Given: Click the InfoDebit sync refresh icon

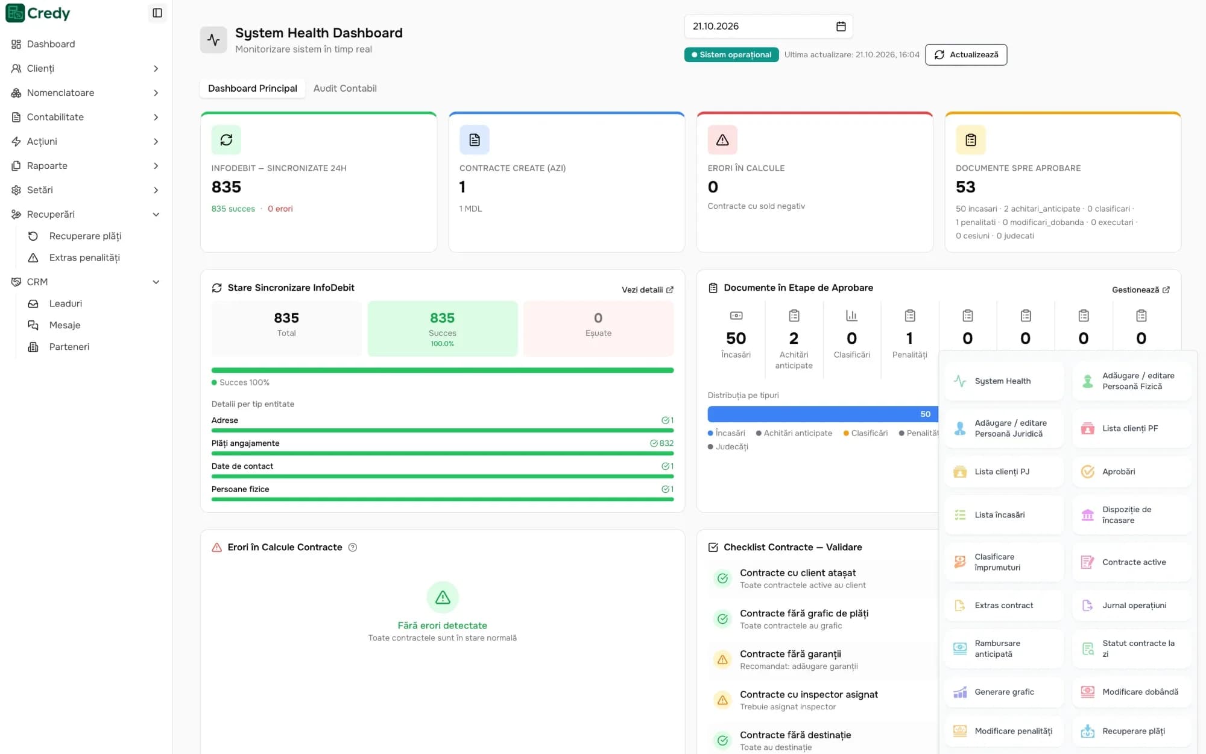Looking at the screenshot, I should (x=226, y=140).
